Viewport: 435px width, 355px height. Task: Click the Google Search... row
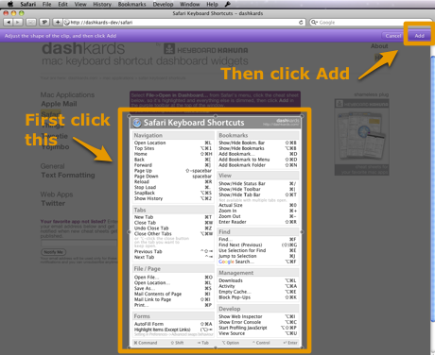[258, 262]
